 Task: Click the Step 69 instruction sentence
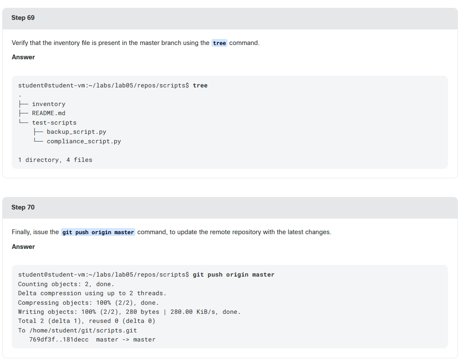[135, 43]
